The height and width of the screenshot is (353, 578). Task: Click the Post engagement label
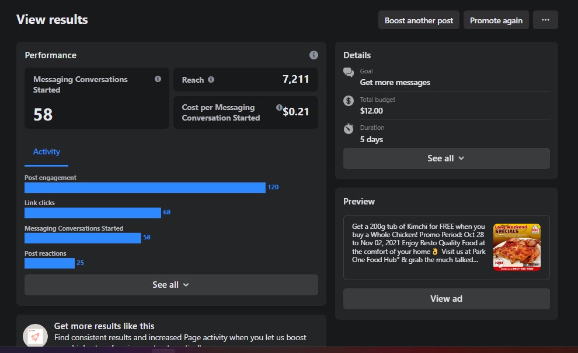[x=50, y=178]
